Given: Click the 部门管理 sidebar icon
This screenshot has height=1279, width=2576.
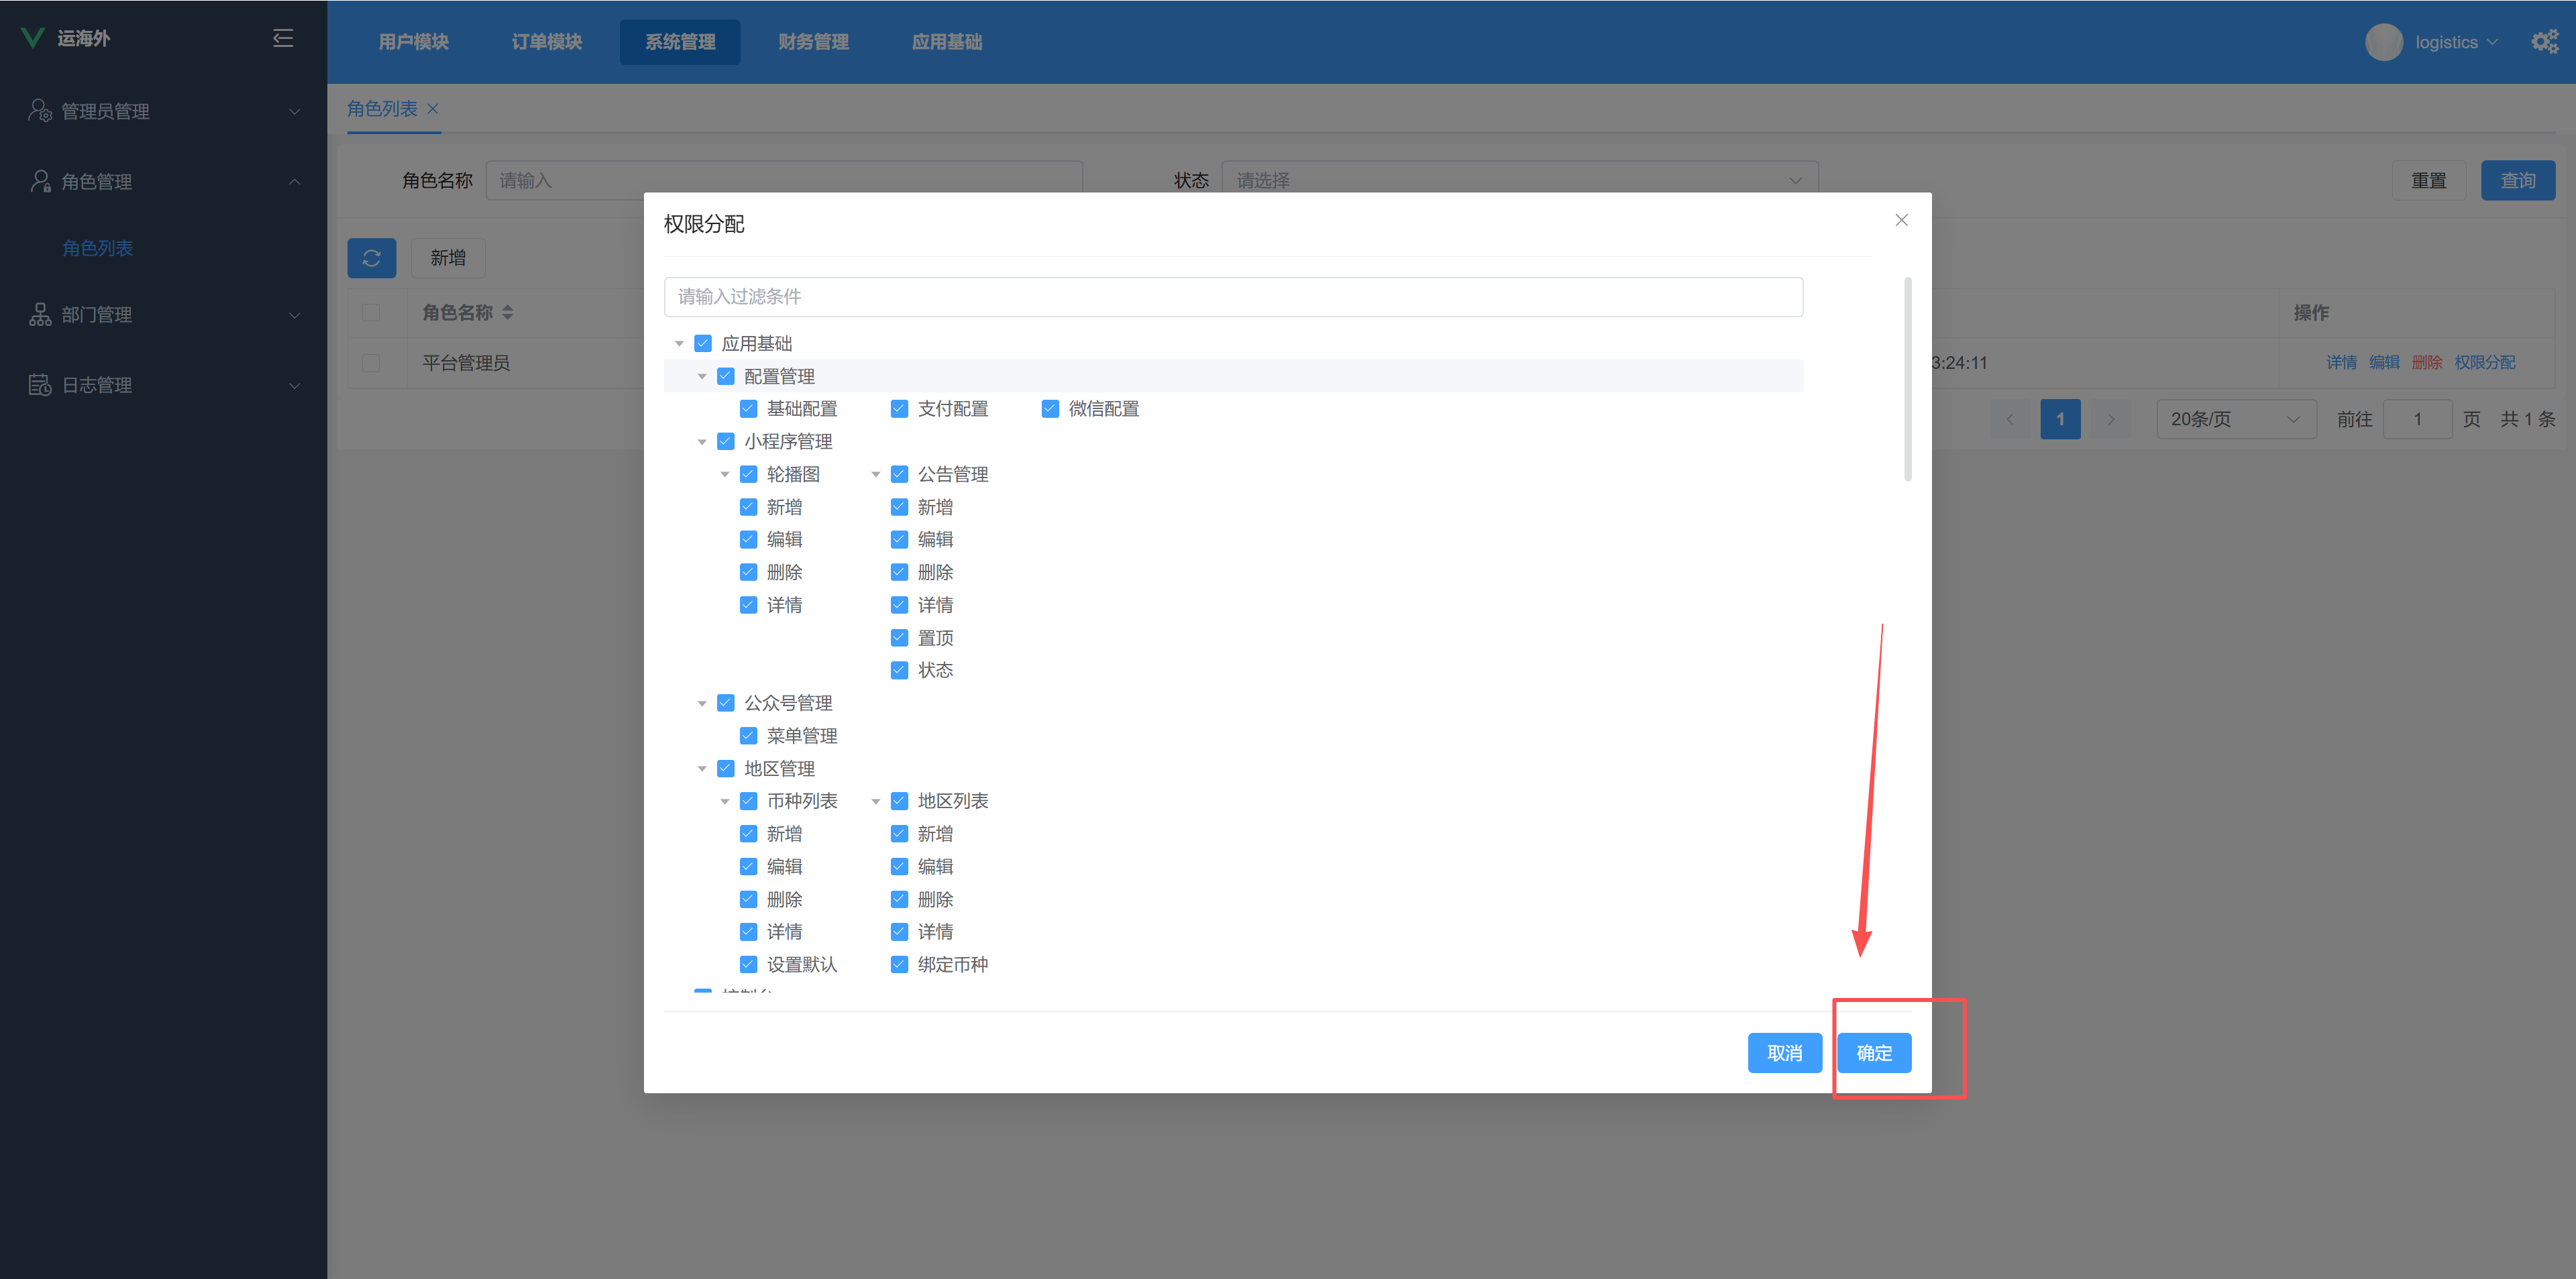Looking at the screenshot, I should pyautogui.click(x=40, y=315).
